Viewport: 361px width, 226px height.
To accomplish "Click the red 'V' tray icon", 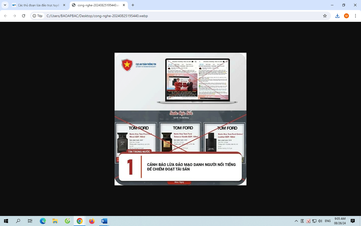I will coord(308,221).
